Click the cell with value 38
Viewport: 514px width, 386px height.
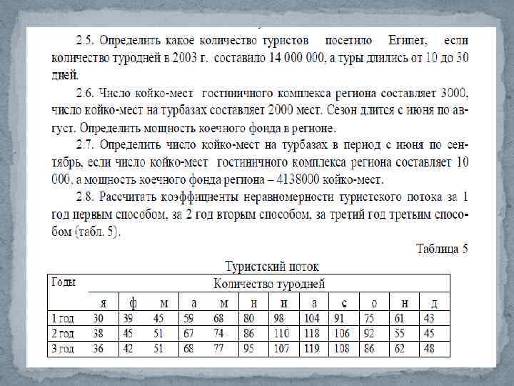[98, 333]
